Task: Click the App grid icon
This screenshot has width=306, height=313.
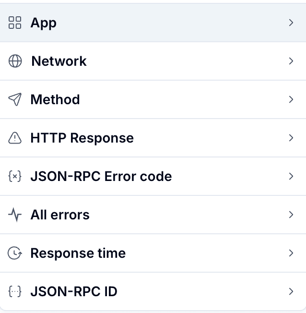Action: click(x=15, y=23)
